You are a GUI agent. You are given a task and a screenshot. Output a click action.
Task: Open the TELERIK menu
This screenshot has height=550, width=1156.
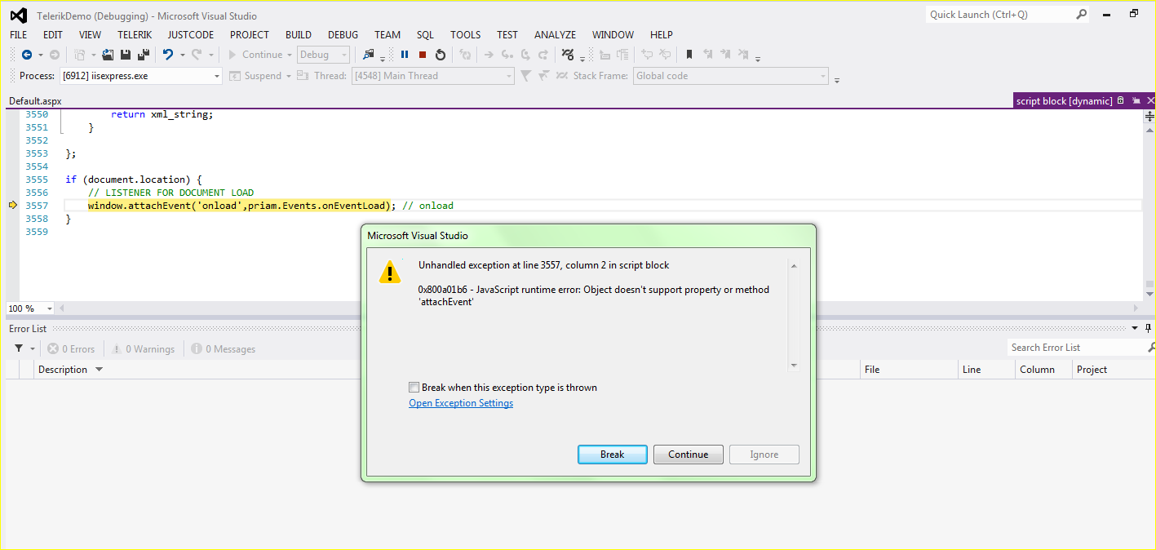[x=135, y=35]
